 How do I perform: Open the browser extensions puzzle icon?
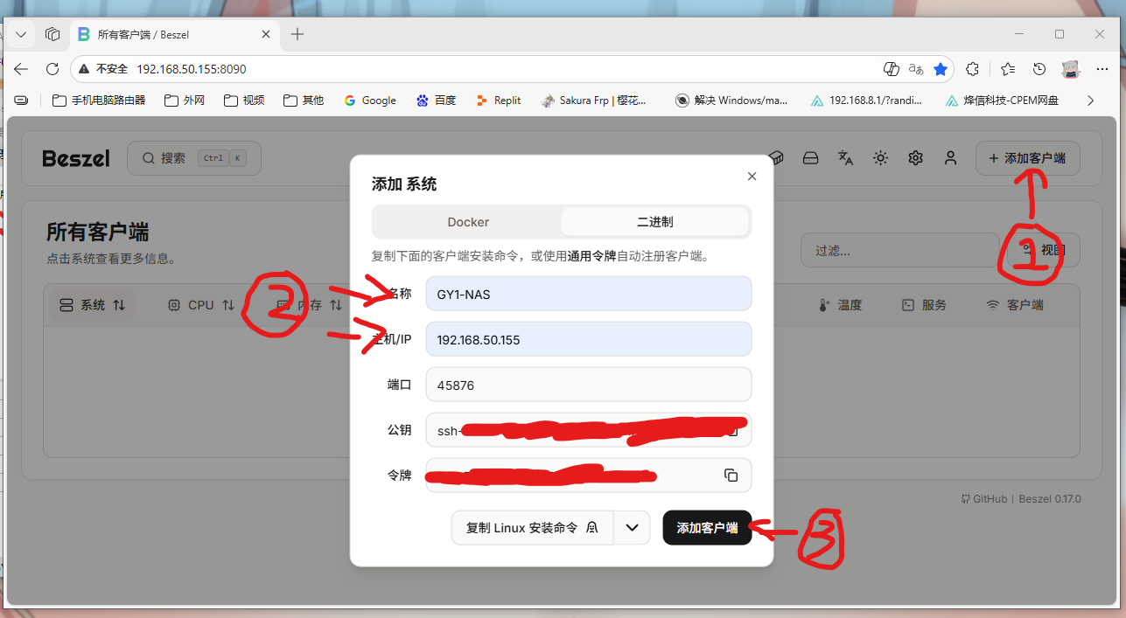coord(972,68)
